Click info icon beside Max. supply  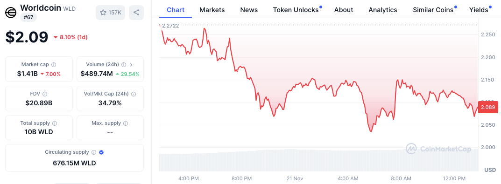click(126, 123)
